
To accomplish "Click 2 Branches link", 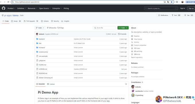I will [x=52, y=28].
